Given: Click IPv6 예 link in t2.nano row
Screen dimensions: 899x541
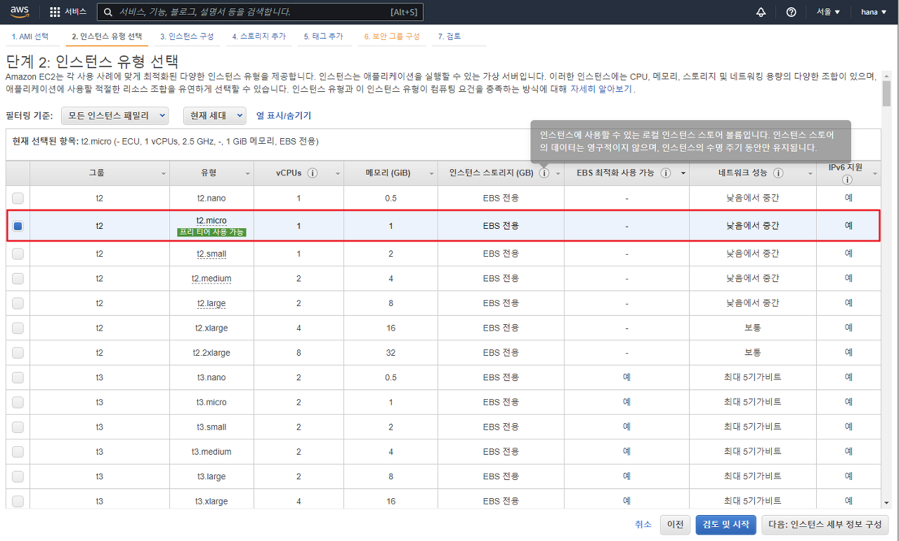Looking at the screenshot, I should [x=848, y=198].
